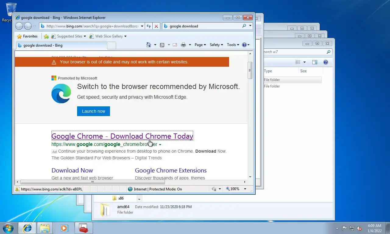Click Internet Explorer taskbar icon

[27, 228]
